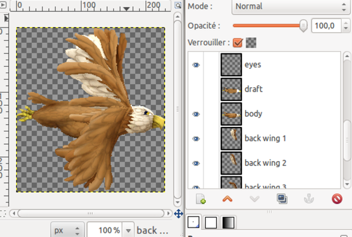Image resolution: width=352 pixels, height=237 pixels.
Task: Click the status bar text 'back ...'
Action: 152,230
